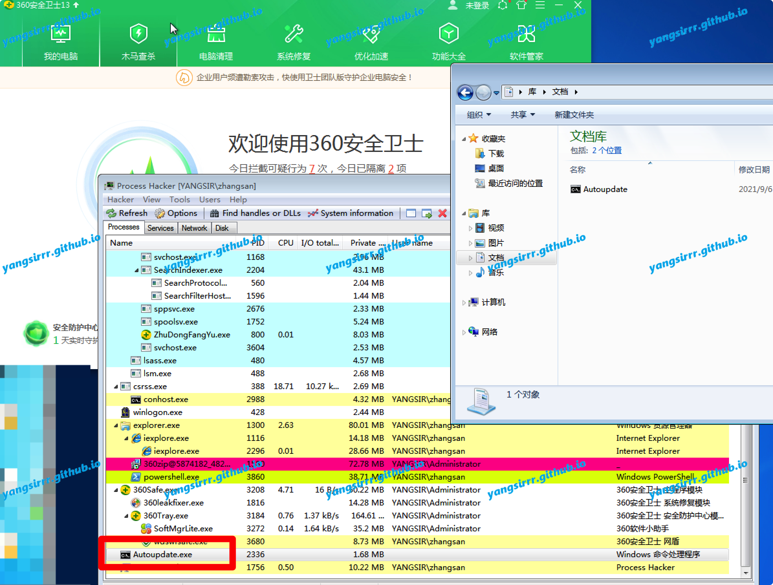Screen dimensions: 773x585
Task: Open 组织 dropdown in Explorer toolbar
Action: 479,114
